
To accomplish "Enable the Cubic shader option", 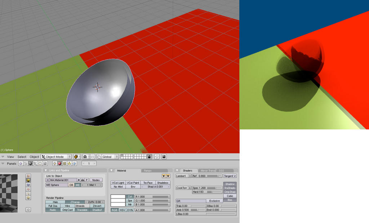I will [230, 196].
